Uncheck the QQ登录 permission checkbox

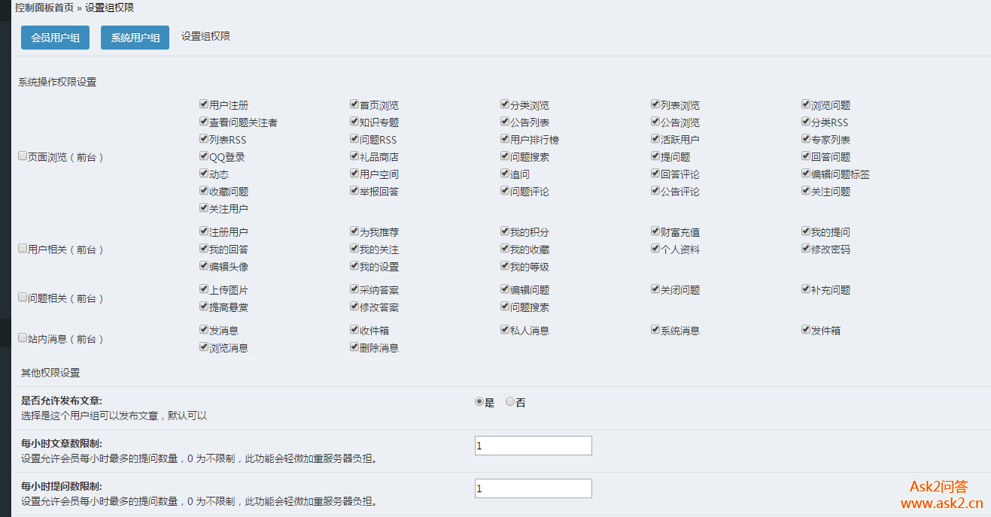coord(204,156)
